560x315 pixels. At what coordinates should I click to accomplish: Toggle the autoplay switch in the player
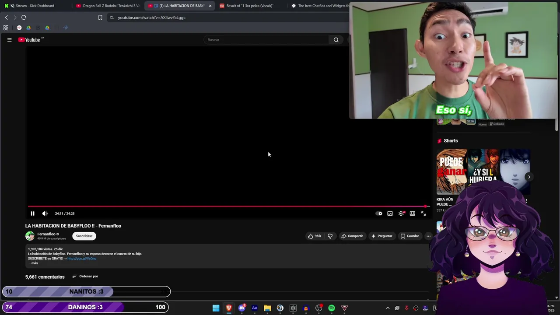point(379,213)
